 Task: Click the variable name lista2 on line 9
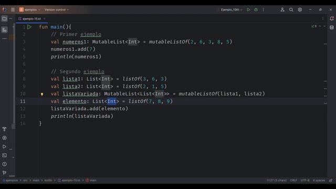[x=71, y=86]
